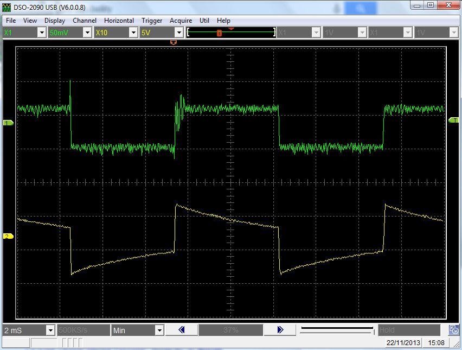The height and width of the screenshot is (350, 462).
Task: Expand the 2 mS timebase dropdown
Action: [x=50, y=330]
